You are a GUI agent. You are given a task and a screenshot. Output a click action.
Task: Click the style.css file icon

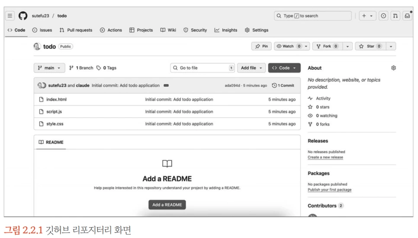[41, 124]
